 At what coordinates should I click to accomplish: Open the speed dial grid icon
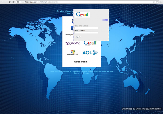tap(13, 2)
